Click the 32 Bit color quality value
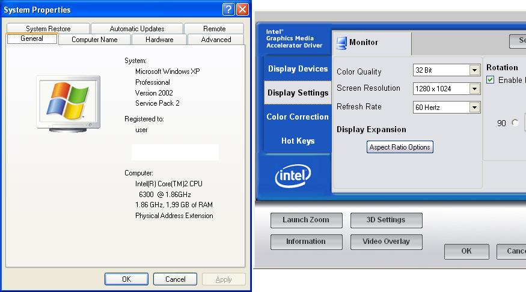526x292 pixels. [x=424, y=70]
